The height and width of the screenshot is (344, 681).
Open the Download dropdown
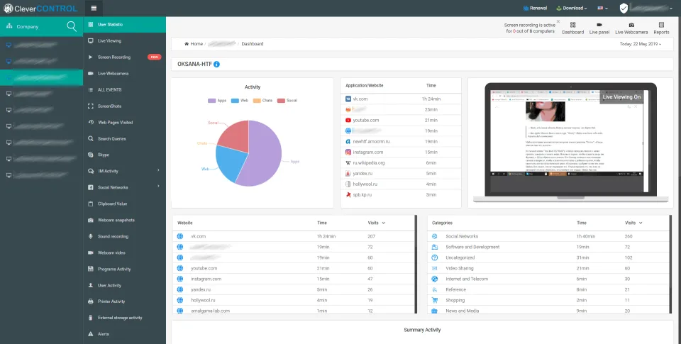coord(572,8)
